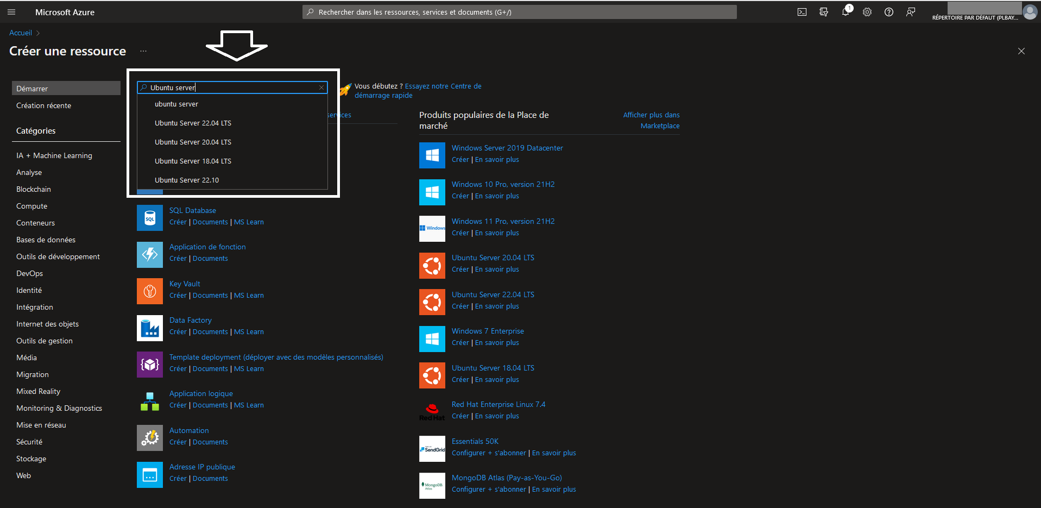
Task: Open the Bases de données category
Action: click(46, 240)
